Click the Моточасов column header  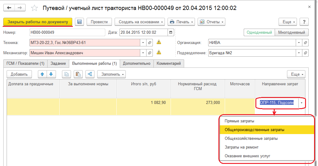(240, 89)
